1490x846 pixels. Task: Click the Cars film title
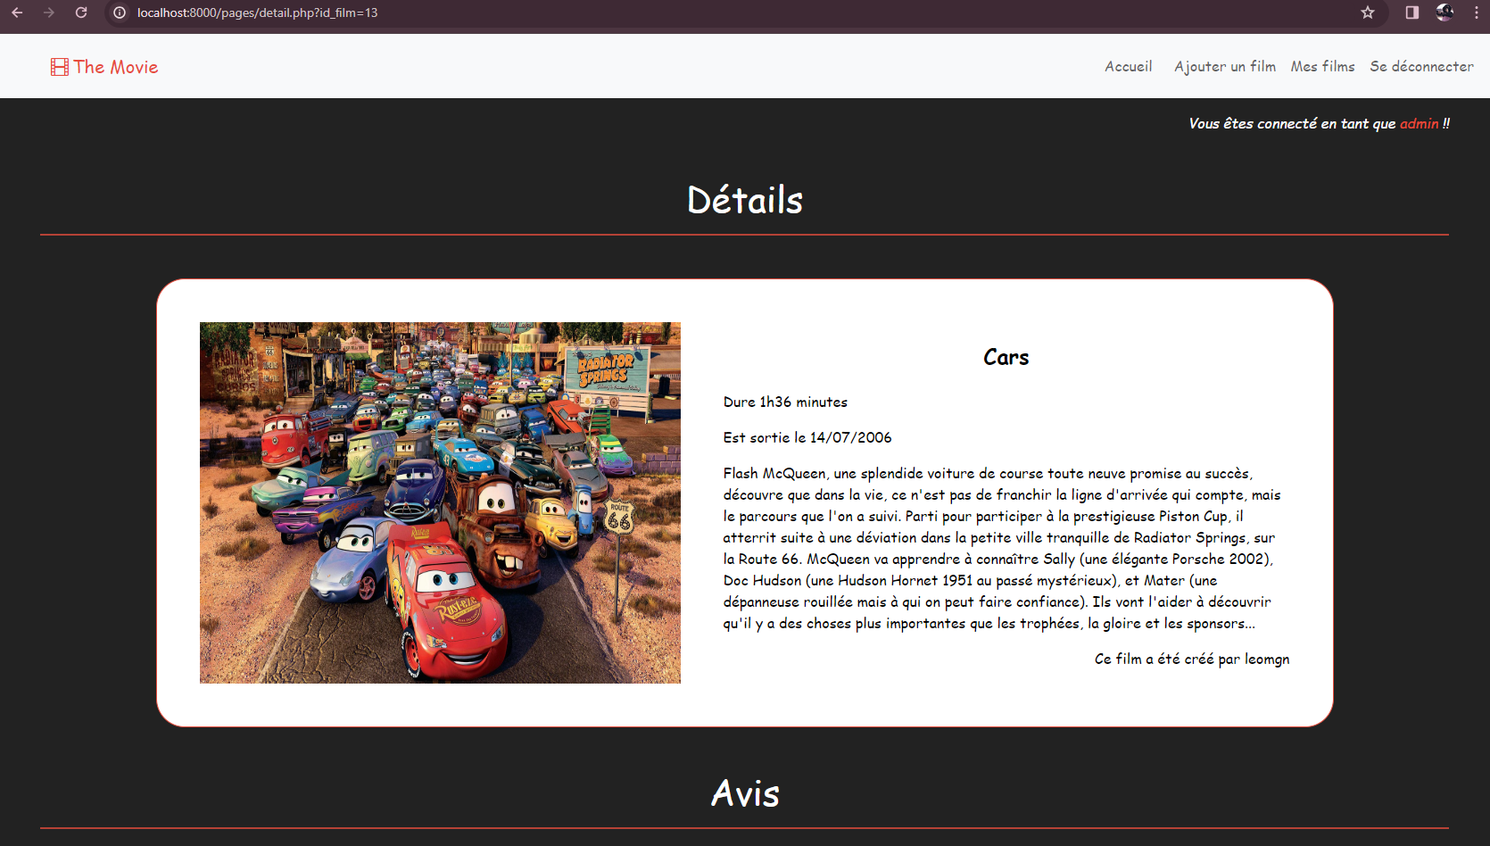[1006, 357]
